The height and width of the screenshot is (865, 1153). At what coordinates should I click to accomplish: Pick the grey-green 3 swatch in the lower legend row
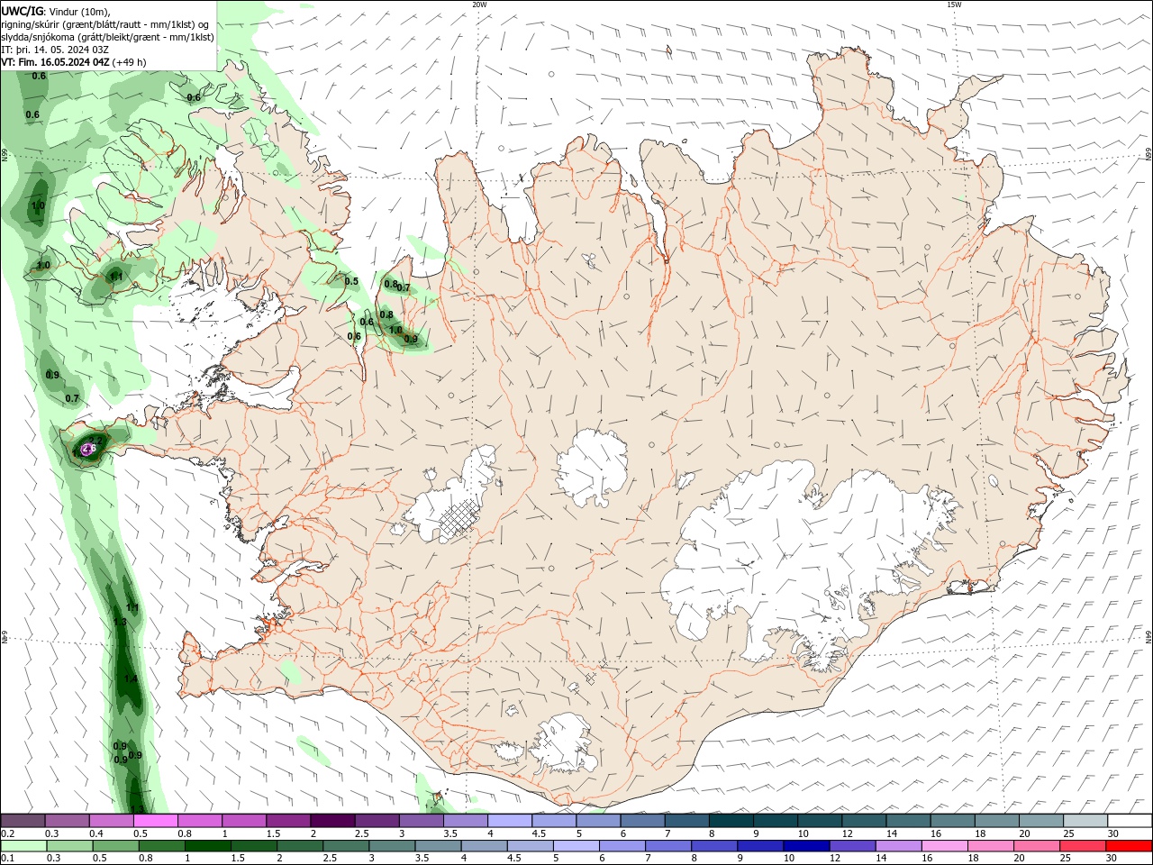[393, 846]
